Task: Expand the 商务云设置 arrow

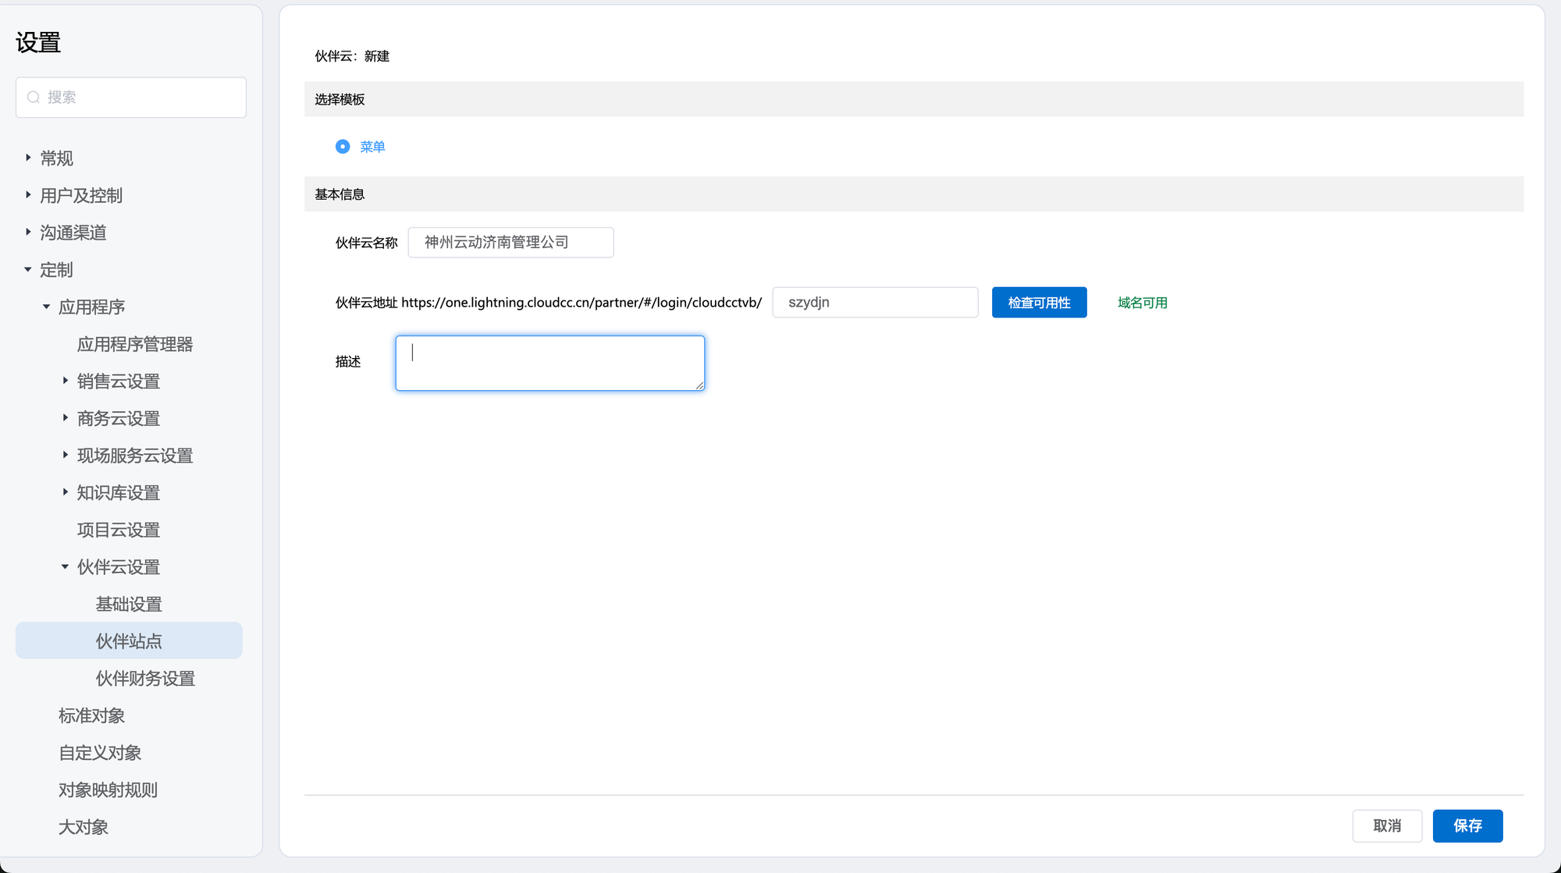Action: pyautogui.click(x=66, y=418)
